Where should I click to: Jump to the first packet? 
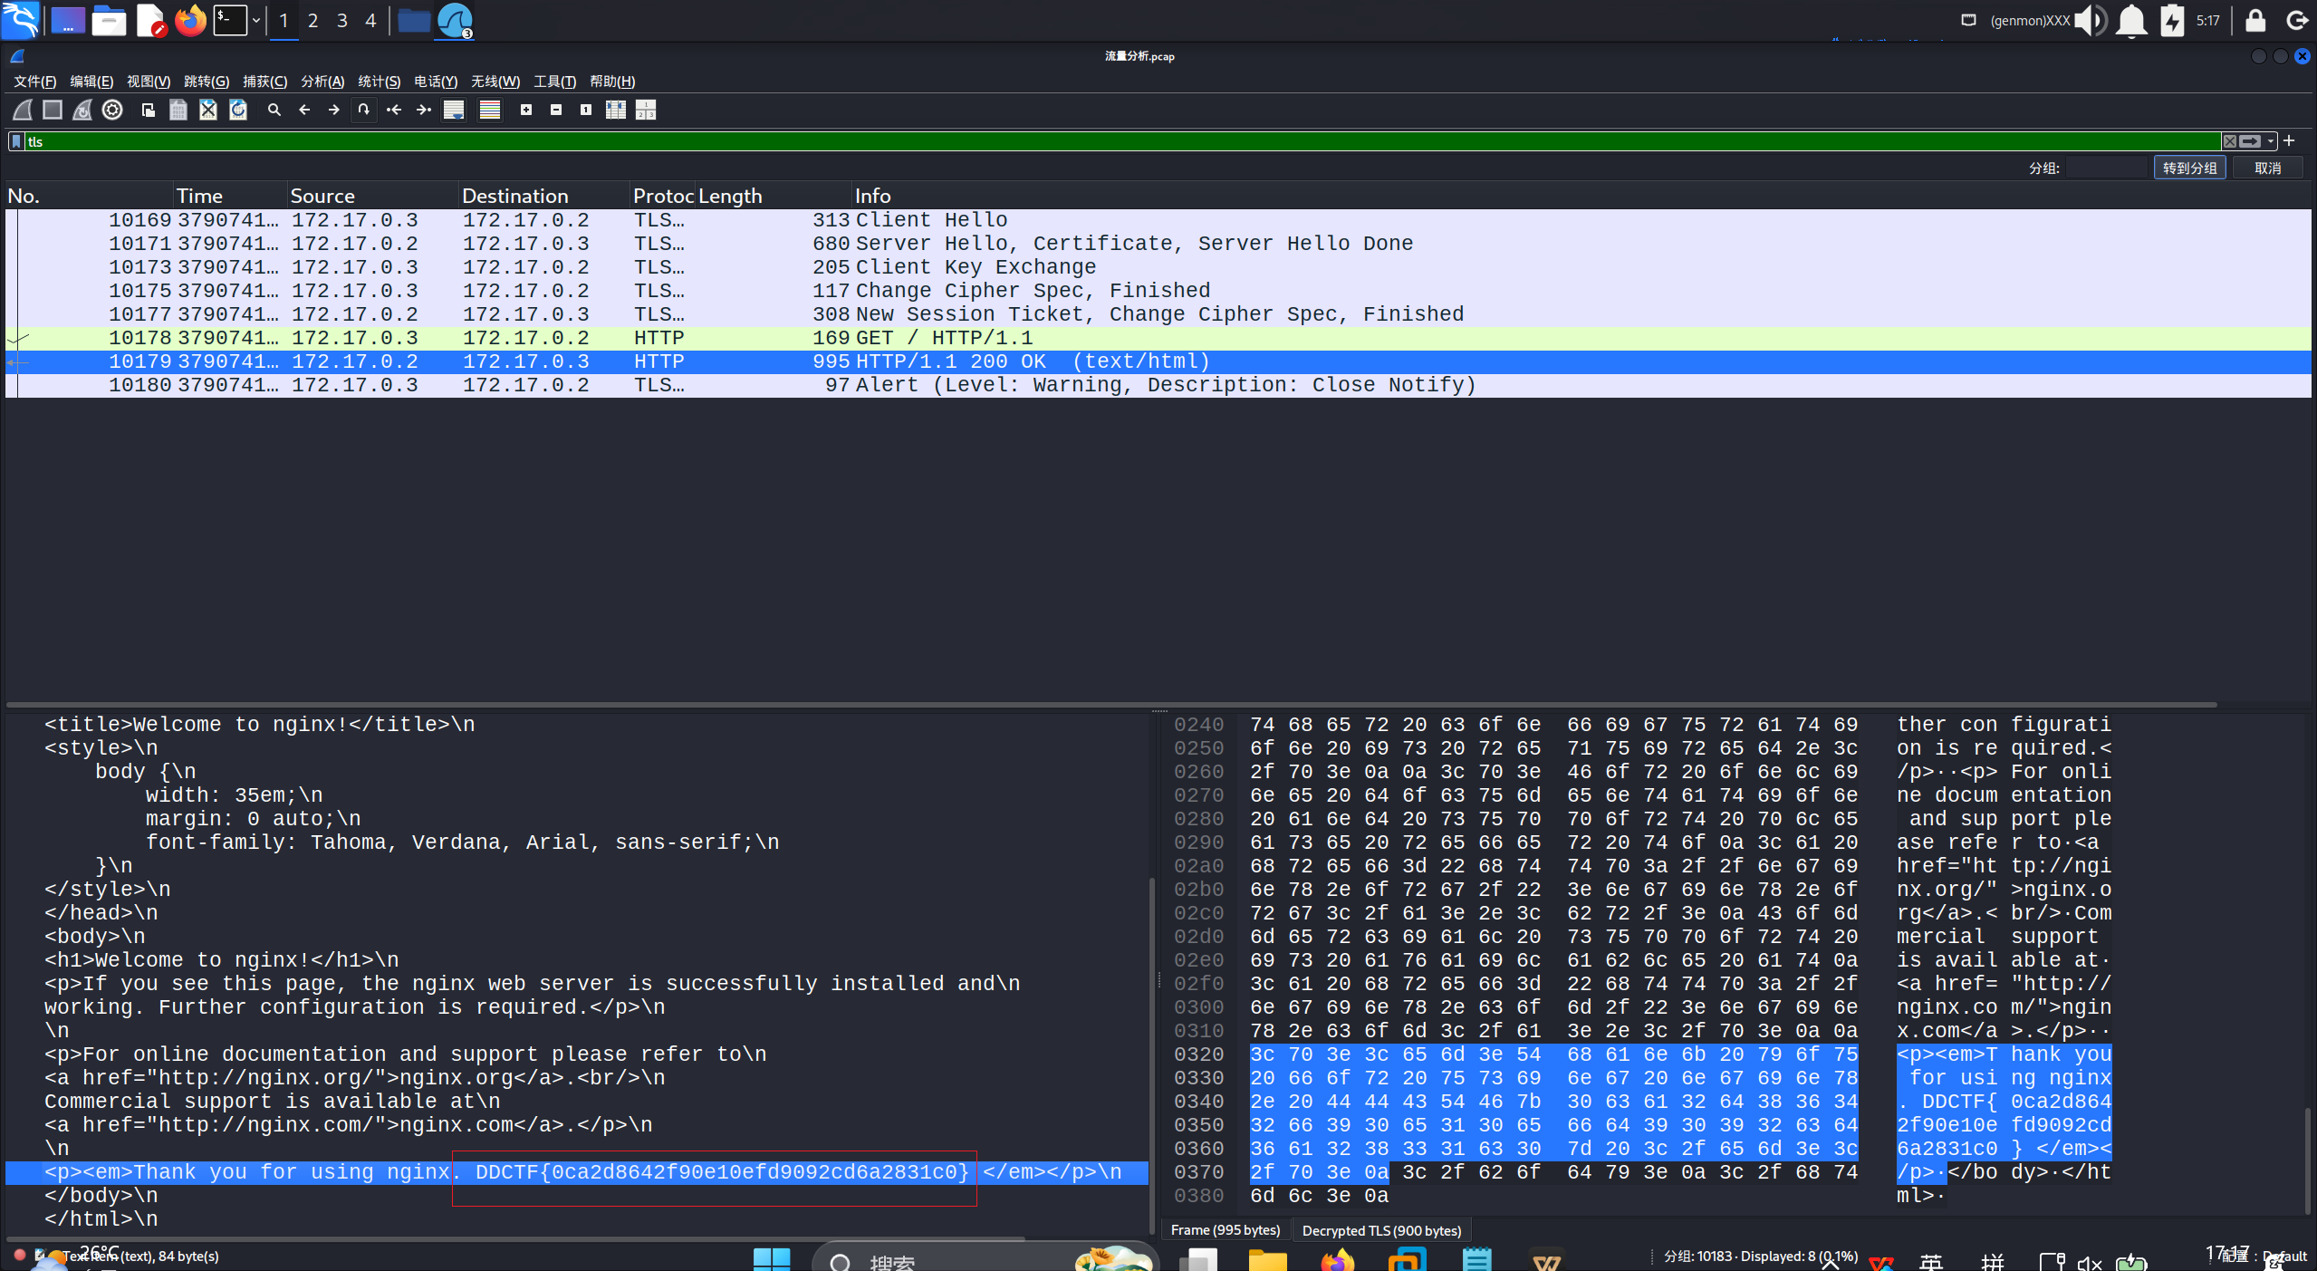(394, 110)
